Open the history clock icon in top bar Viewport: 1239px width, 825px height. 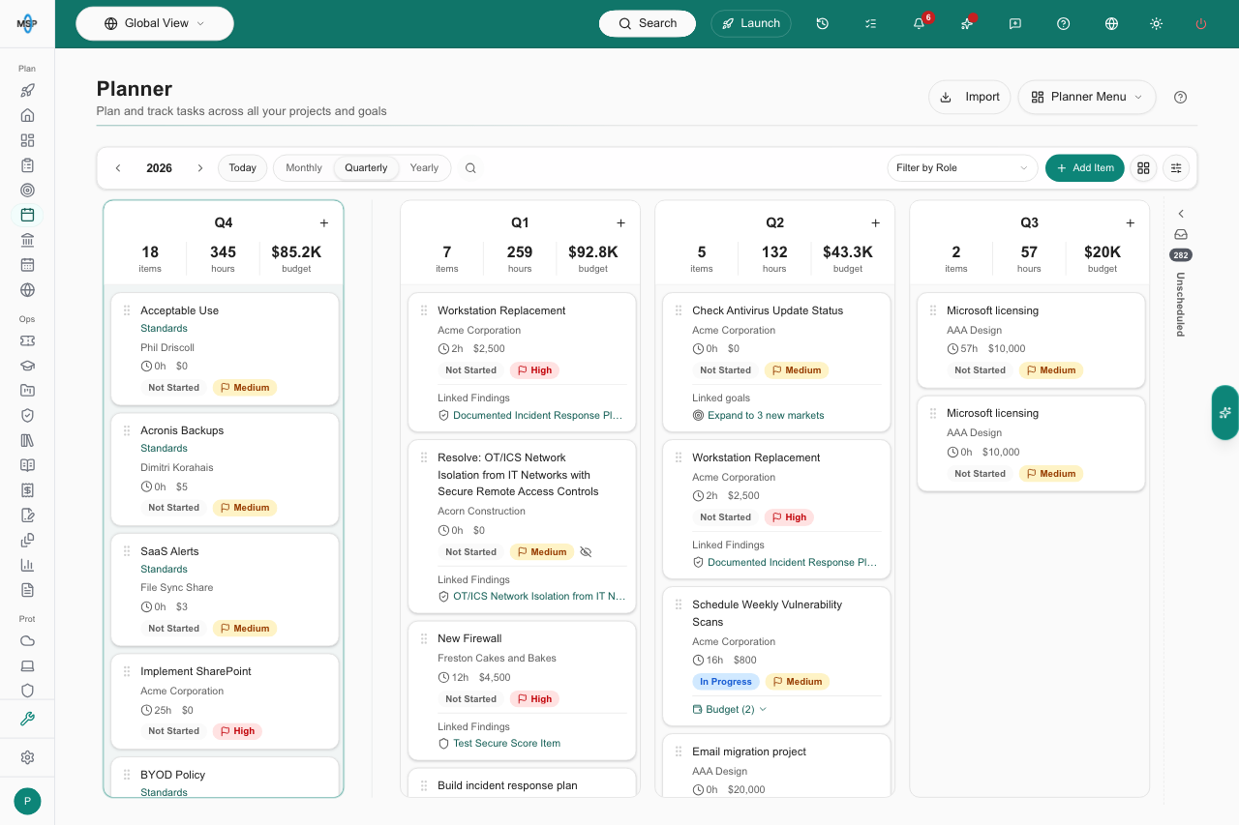[822, 23]
